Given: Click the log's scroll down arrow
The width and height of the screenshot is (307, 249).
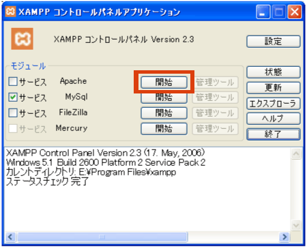Looking at the screenshot, I should (x=296, y=225).
